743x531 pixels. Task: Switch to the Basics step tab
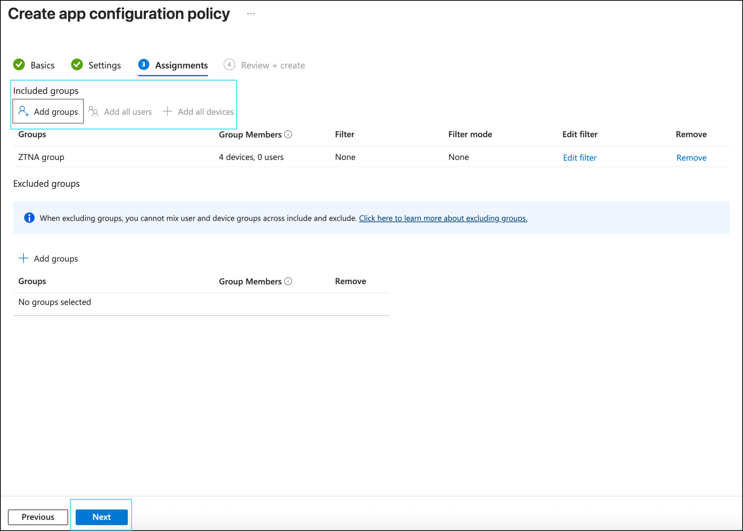pyautogui.click(x=42, y=66)
